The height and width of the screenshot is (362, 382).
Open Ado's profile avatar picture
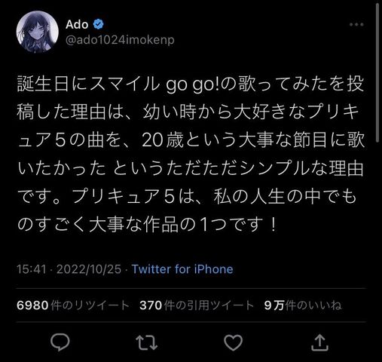pyautogui.click(x=38, y=32)
